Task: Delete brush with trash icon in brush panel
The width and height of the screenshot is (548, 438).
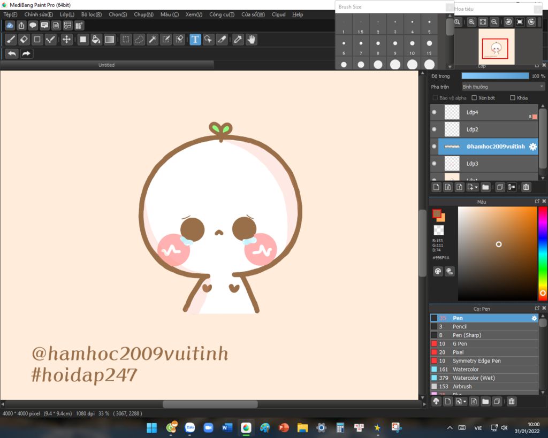Action: (x=512, y=402)
